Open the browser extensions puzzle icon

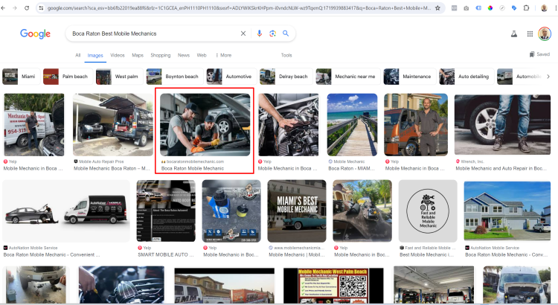point(526,8)
